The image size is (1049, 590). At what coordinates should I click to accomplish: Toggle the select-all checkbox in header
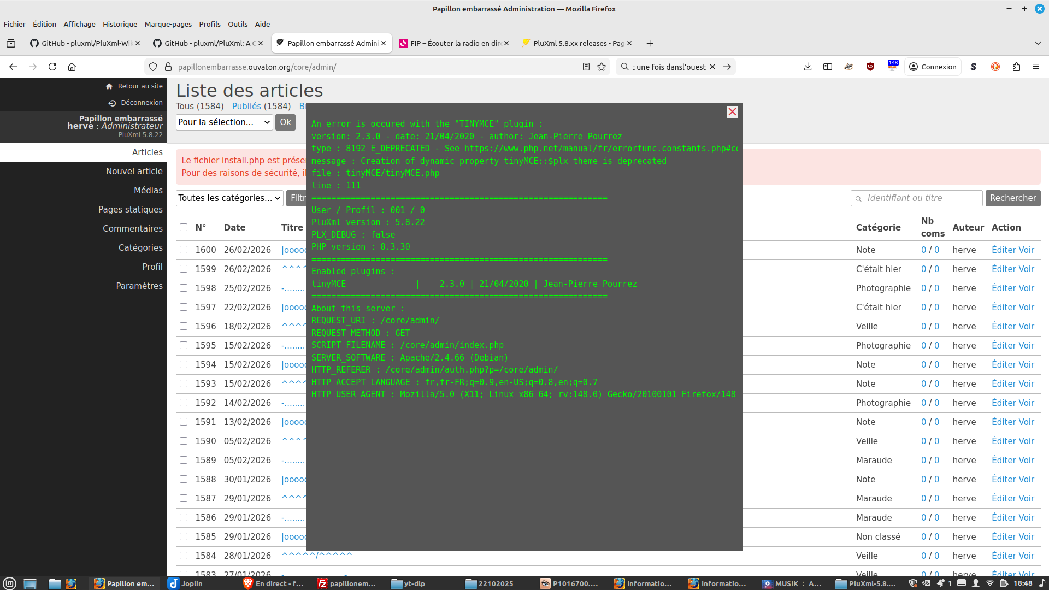[184, 227]
